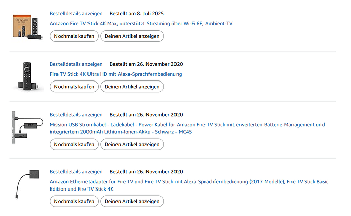This screenshot has height=216, width=351.
Task: Open the Fire TV Stick 4K Max product image
Action: pyautogui.click(x=26, y=25)
